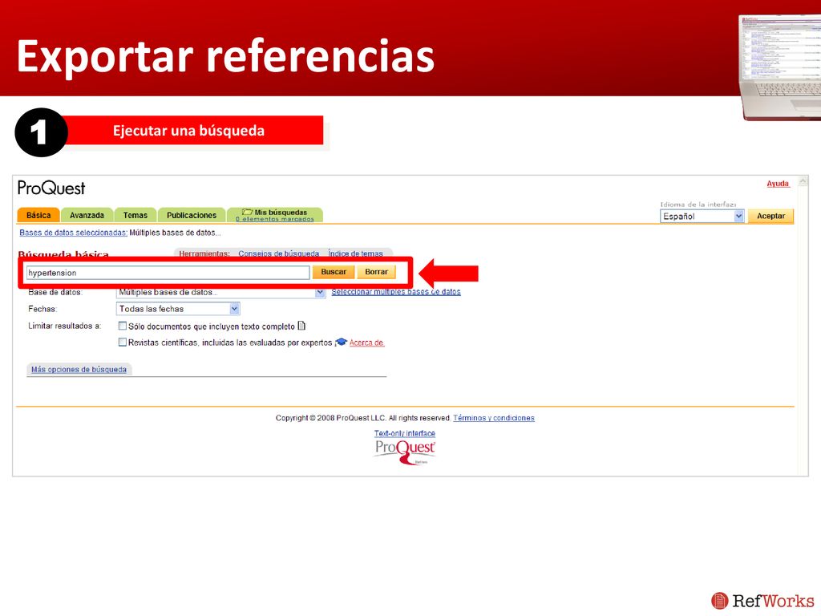
Task: Expand the Base de datos dropdown
Action: click(220, 292)
